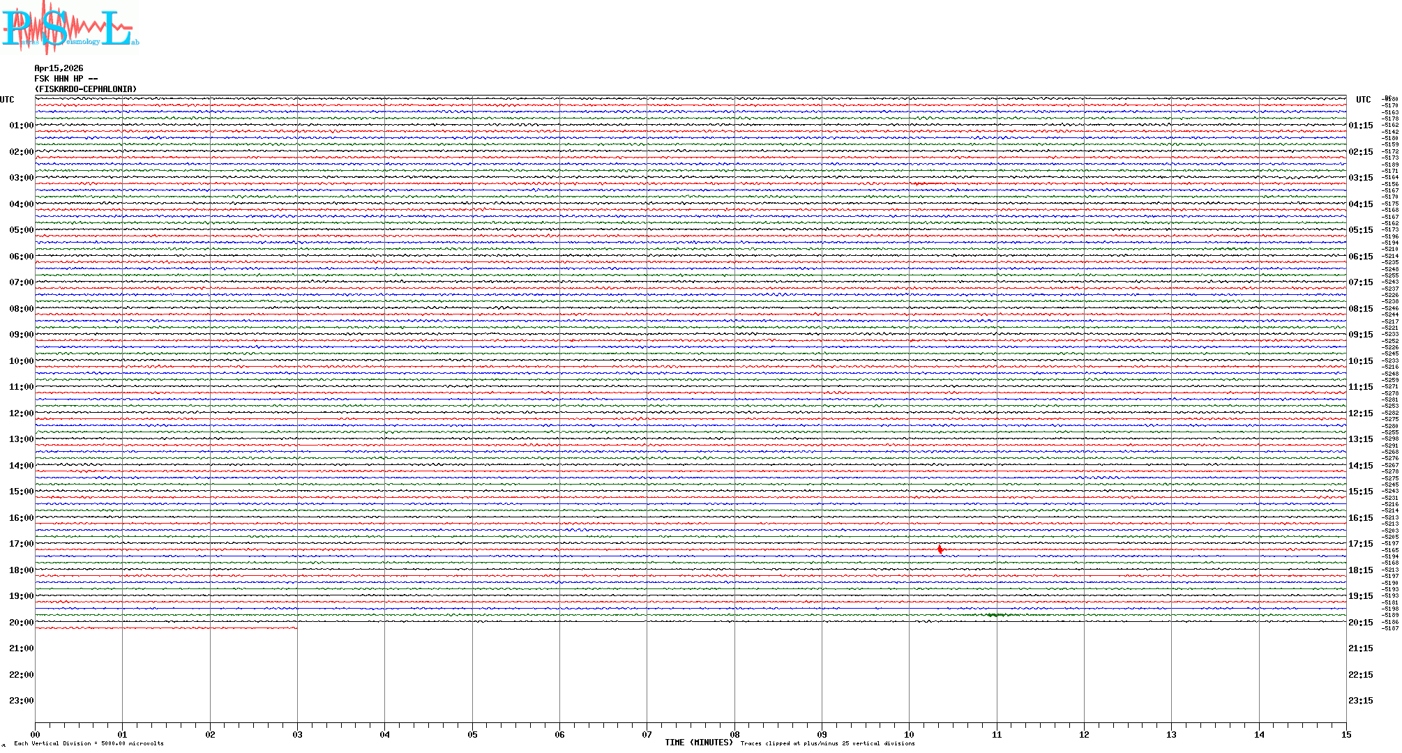Viewport: 1402px width, 753px height.
Task: Select the FSK HHN HP station text
Action: 66,79
